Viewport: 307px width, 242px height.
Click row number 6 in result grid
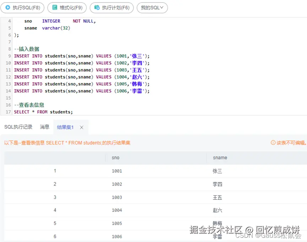pos(55,237)
